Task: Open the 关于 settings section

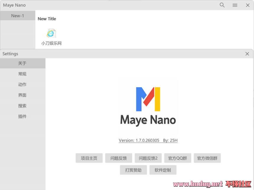Action: 22,63
